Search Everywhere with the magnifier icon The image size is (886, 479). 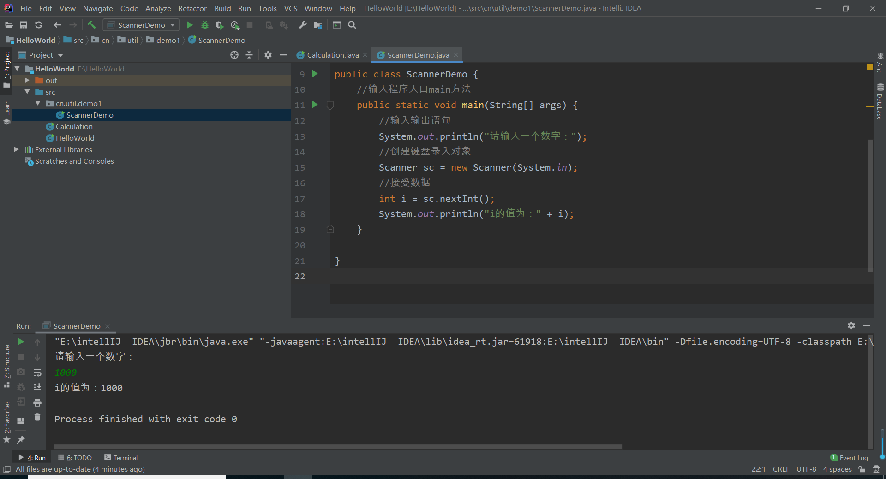[352, 25]
